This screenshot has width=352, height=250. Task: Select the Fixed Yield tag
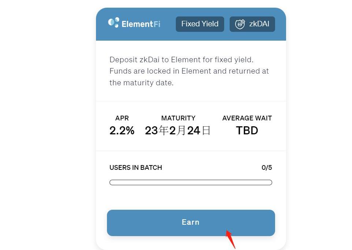point(200,24)
